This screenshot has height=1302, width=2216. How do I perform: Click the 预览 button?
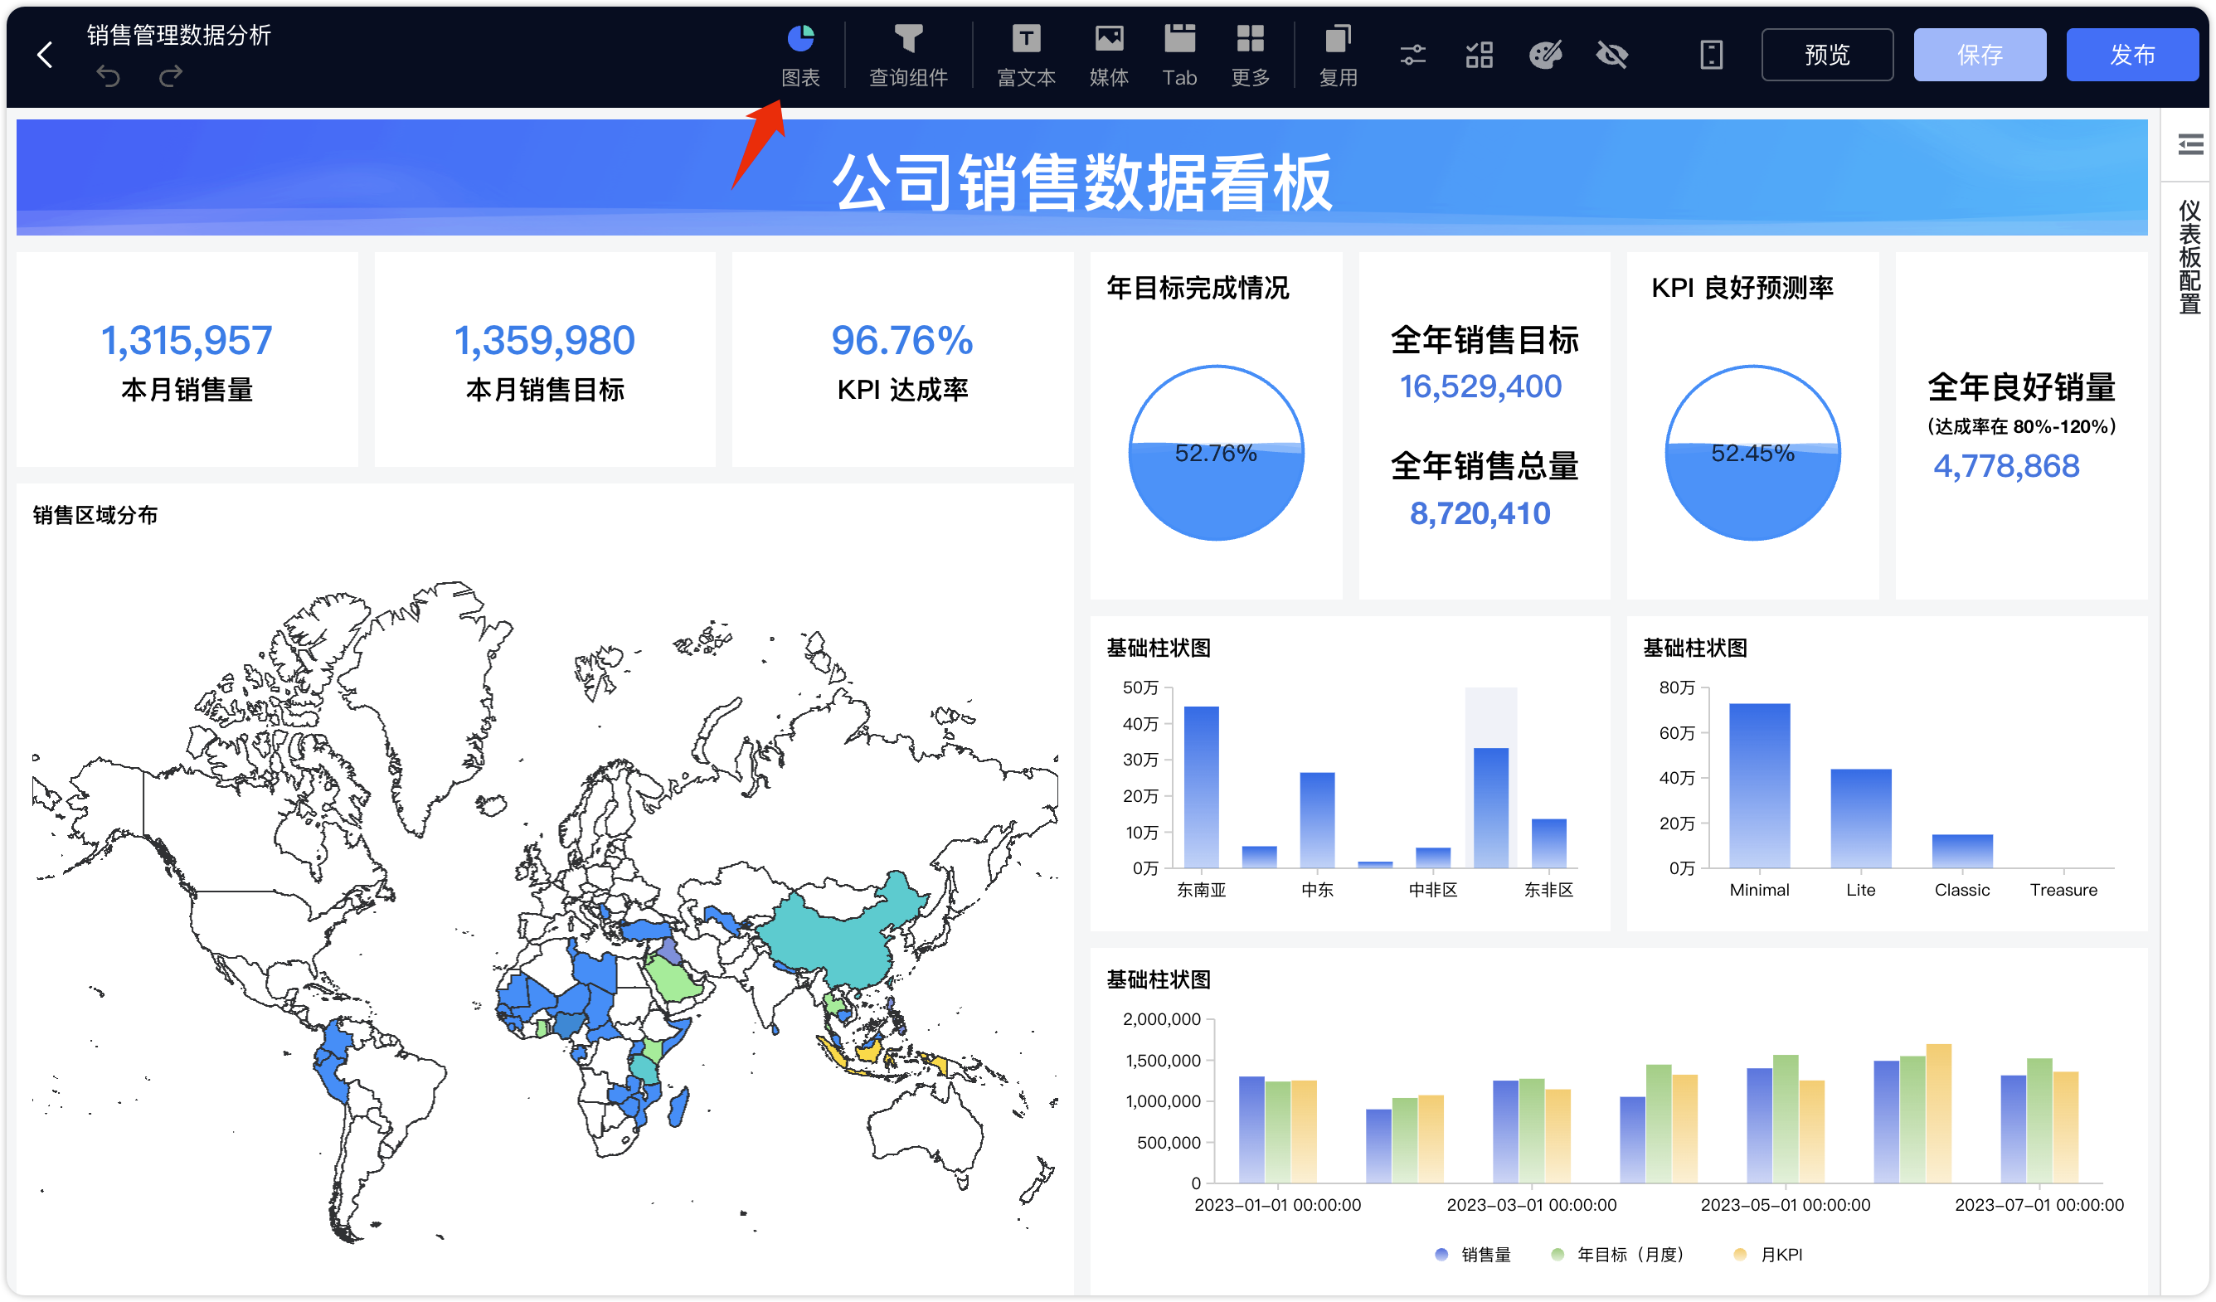click(1826, 55)
